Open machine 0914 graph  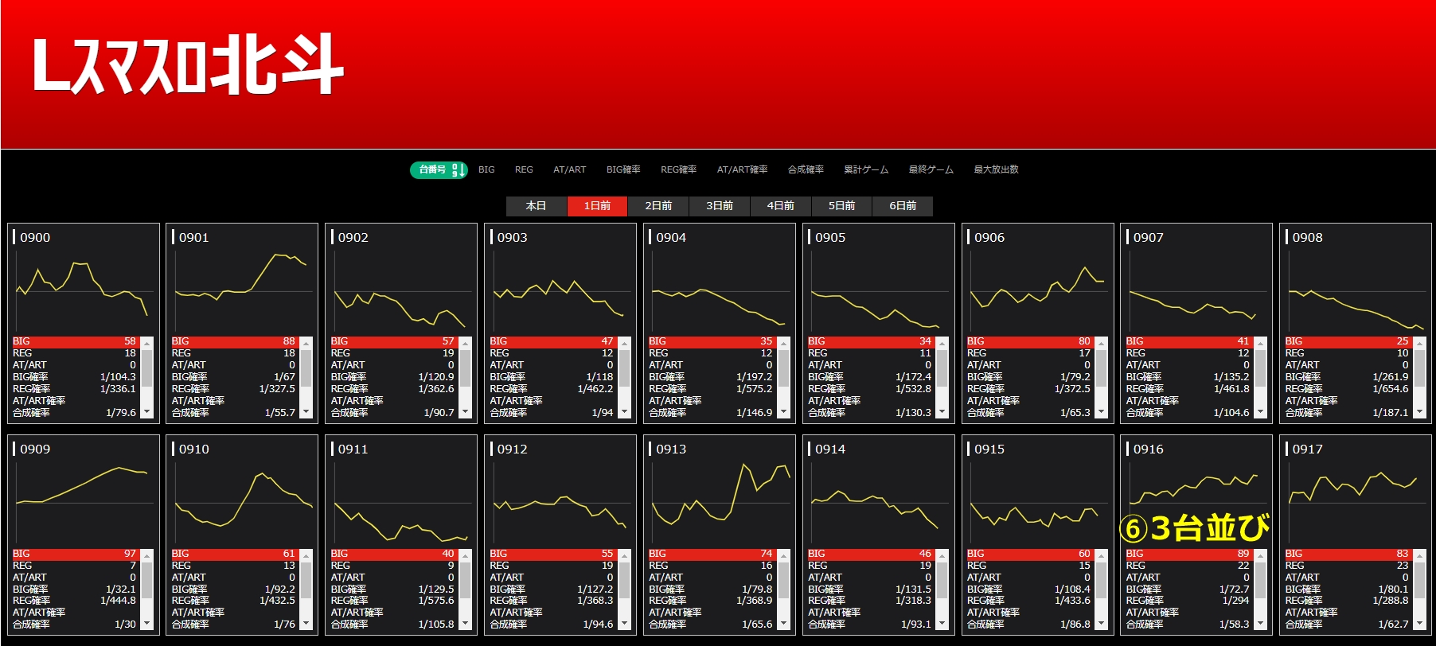880,503
